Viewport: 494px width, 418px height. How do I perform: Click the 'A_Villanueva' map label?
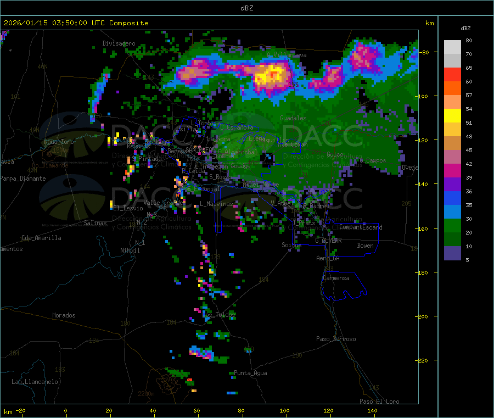click(287, 55)
